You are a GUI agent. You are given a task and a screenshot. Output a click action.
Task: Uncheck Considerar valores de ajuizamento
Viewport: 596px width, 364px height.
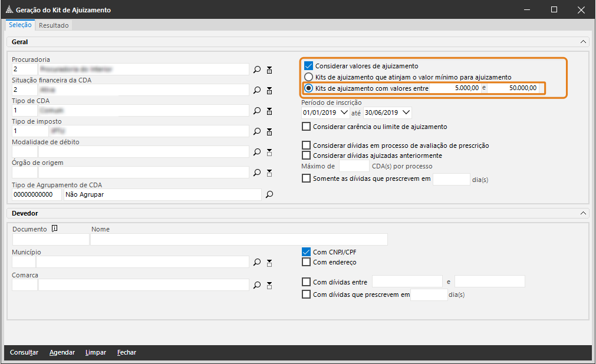[x=308, y=66]
